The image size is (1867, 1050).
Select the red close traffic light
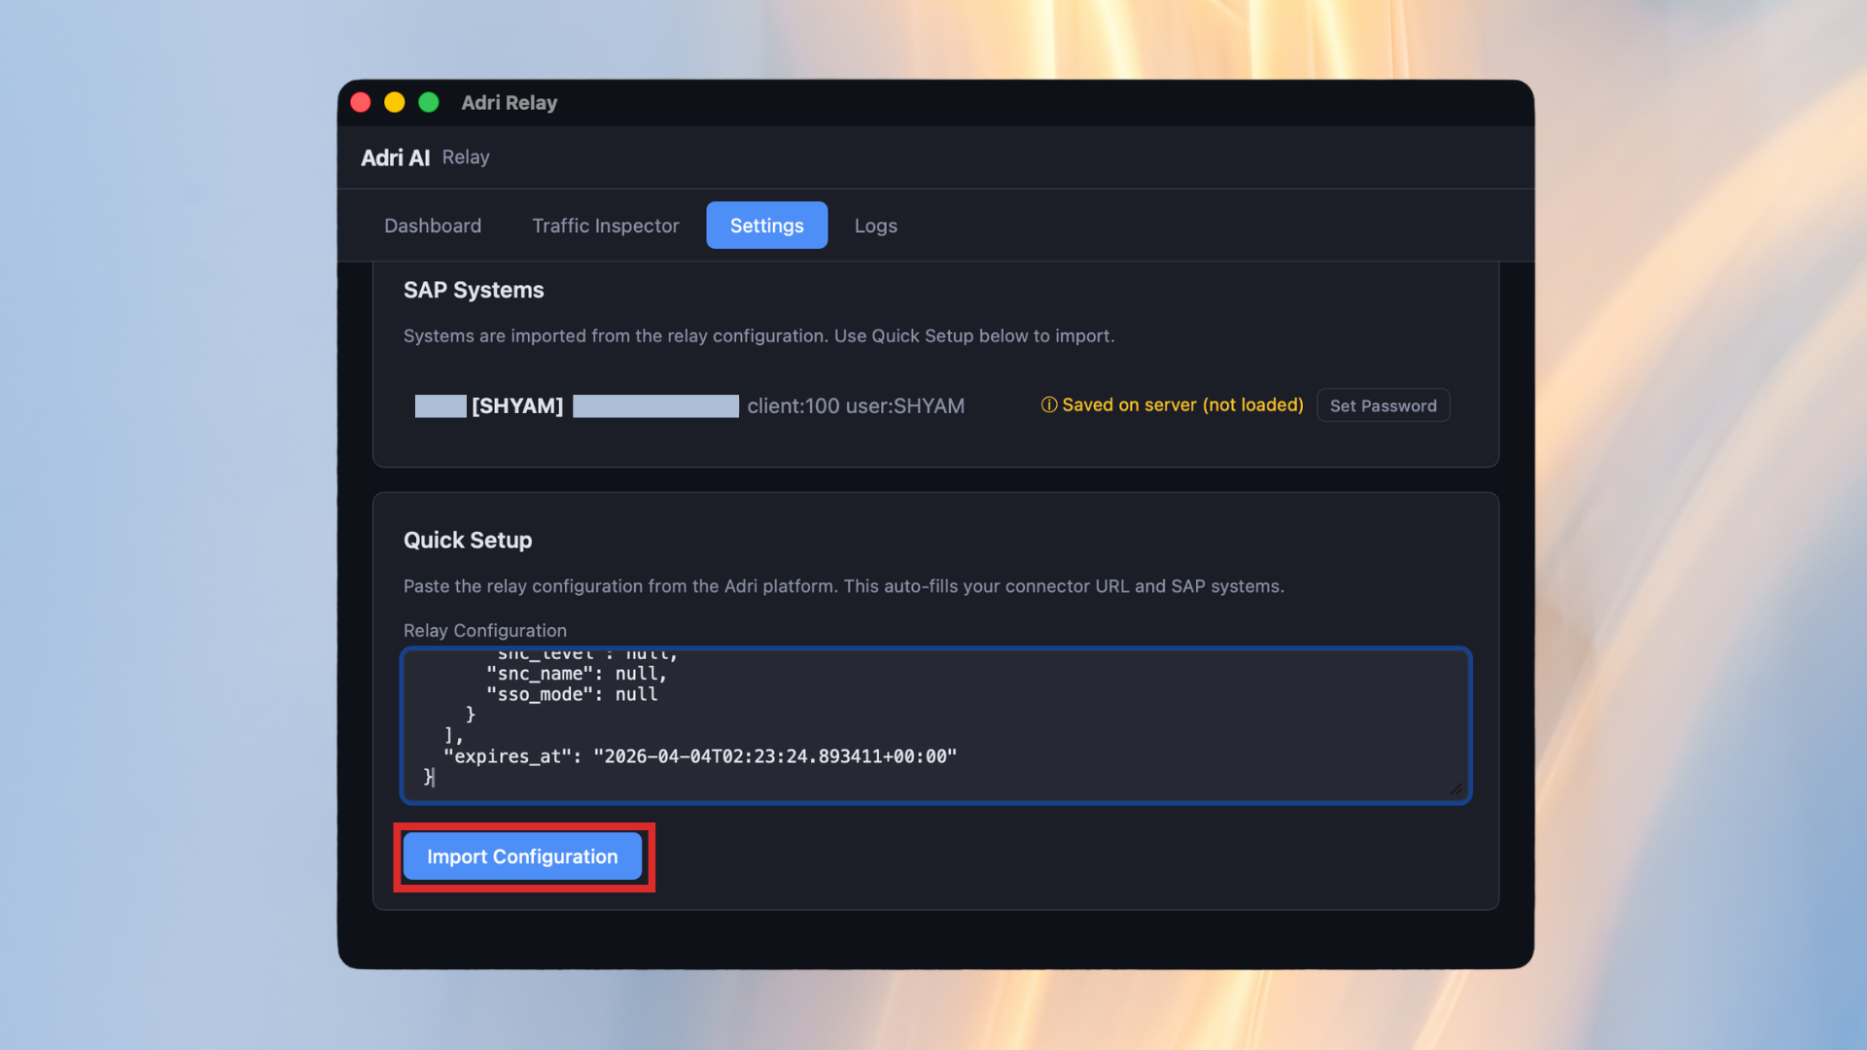[360, 101]
